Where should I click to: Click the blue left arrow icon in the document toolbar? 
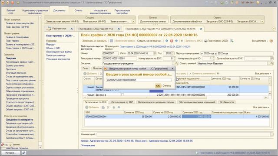point(166,41)
